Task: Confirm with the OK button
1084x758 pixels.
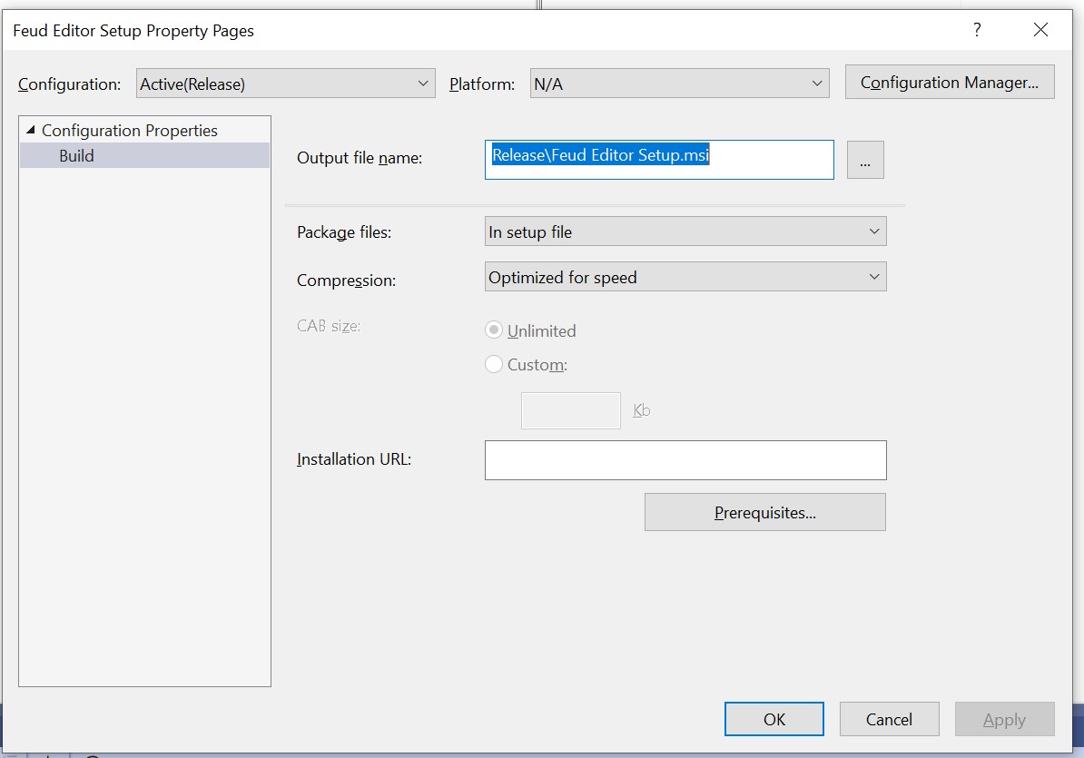Action: (x=774, y=719)
